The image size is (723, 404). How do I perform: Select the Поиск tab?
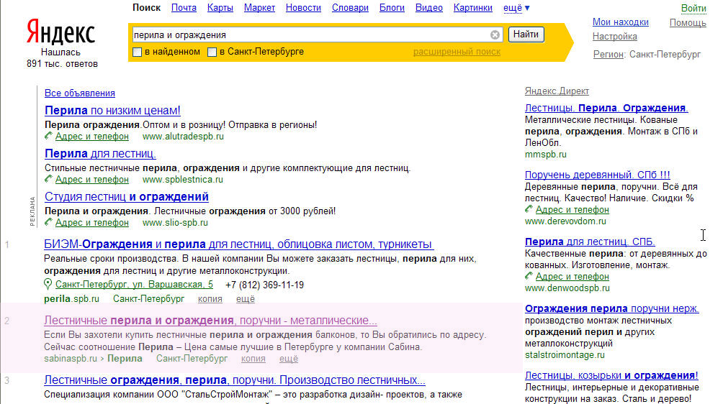click(x=146, y=8)
